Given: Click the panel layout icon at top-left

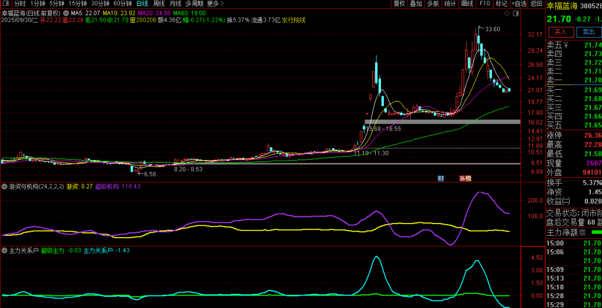Looking at the screenshot, I should point(5,4).
